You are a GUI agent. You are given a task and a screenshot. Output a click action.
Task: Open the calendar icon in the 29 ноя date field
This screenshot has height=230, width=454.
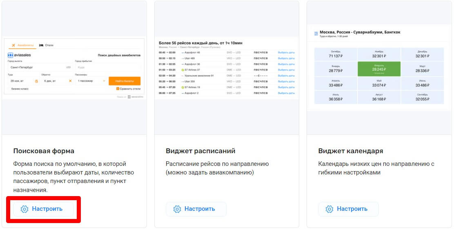click(x=36, y=81)
